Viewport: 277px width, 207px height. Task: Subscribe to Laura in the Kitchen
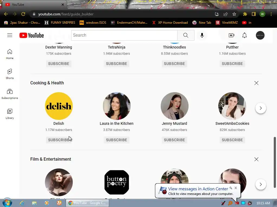coord(116,140)
